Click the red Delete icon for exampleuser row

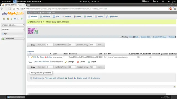[x=46, y=57]
